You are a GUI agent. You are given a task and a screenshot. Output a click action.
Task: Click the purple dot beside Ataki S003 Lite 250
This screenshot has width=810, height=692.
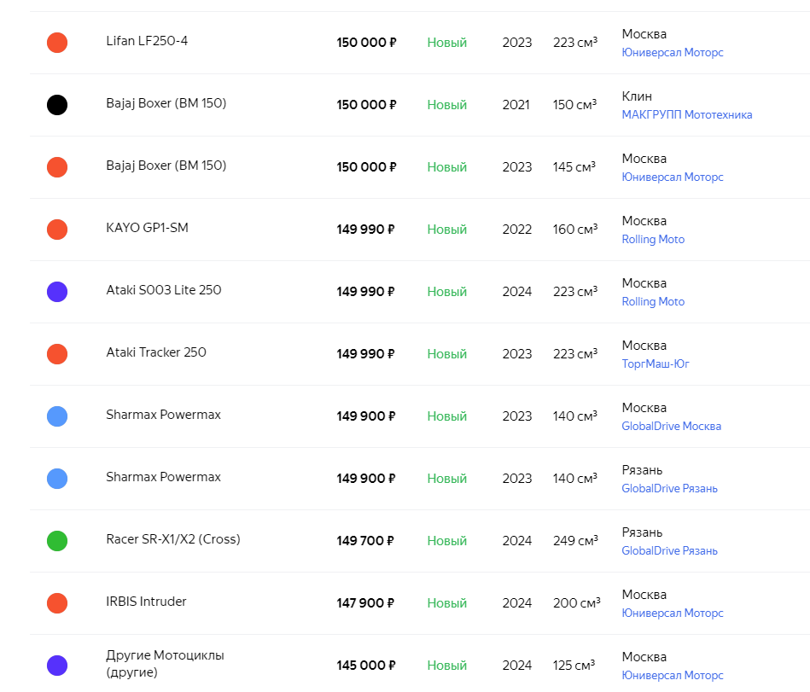coord(57,292)
